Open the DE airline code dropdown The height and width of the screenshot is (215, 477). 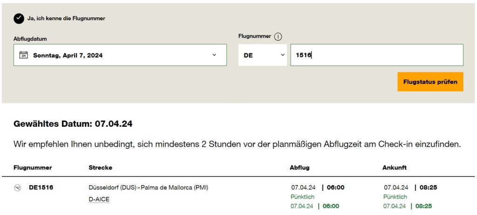click(x=263, y=55)
